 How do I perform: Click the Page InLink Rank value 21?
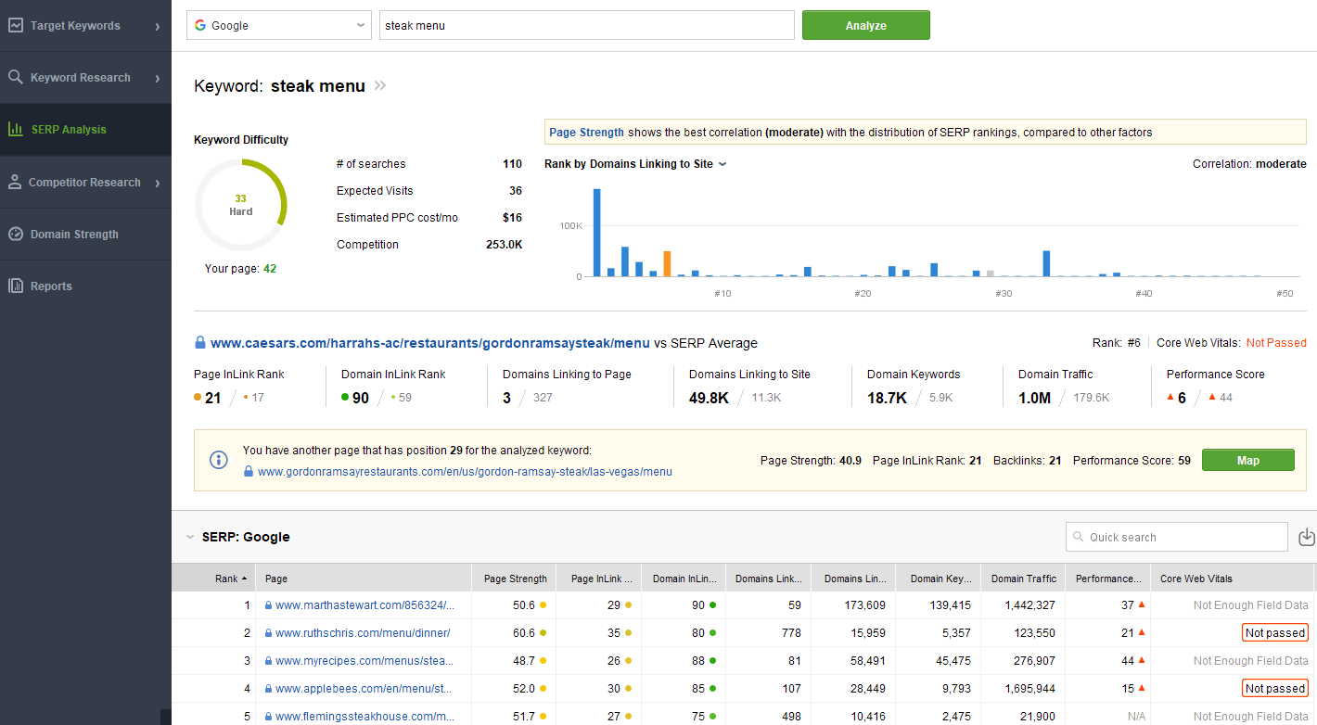[213, 398]
